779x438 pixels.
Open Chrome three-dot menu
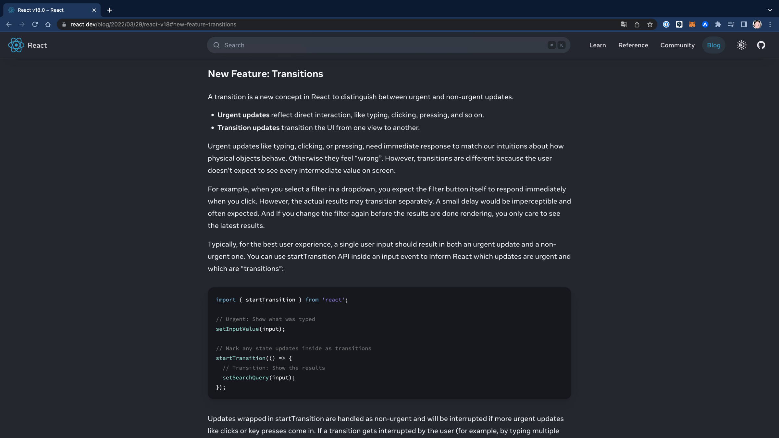770,24
